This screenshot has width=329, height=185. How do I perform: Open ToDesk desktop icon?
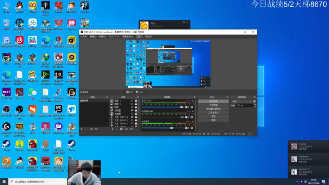(x=72, y=111)
